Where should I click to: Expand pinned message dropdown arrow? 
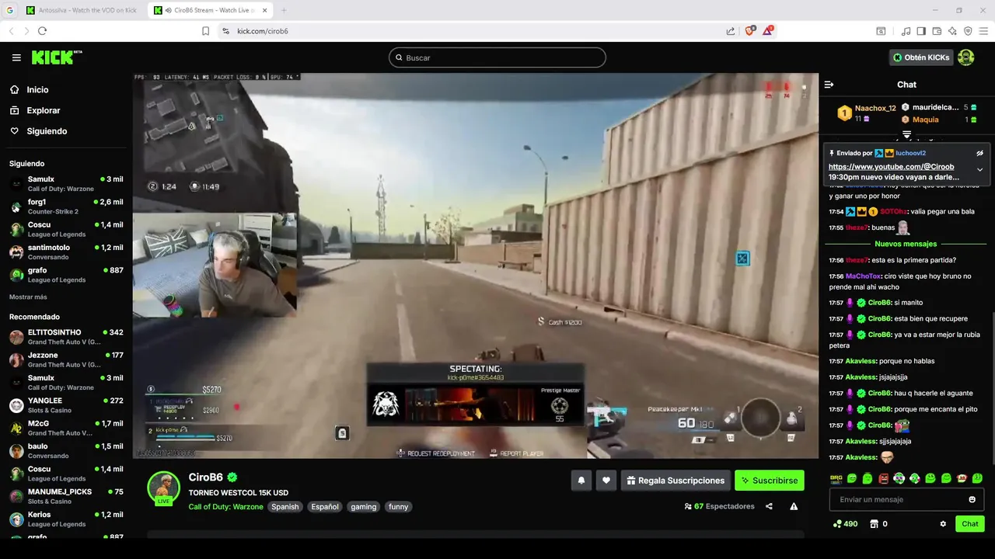pyautogui.click(x=979, y=170)
